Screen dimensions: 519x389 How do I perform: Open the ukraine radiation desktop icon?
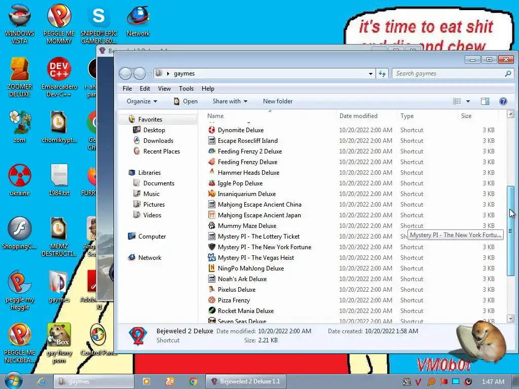click(20, 180)
